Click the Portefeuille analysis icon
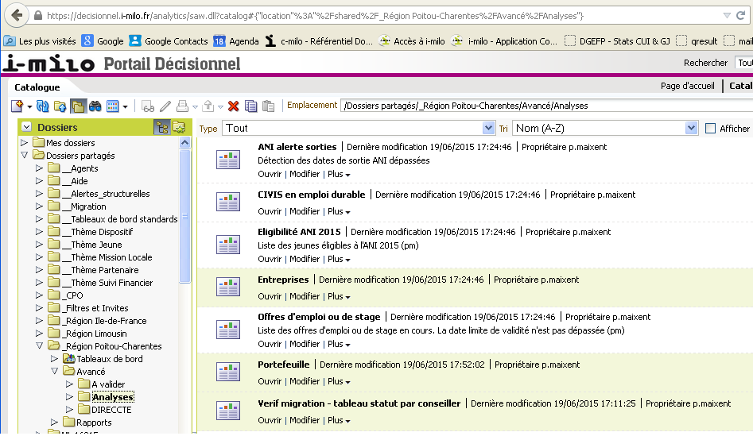The width and height of the screenshot is (753, 436). pyautogui.click(x=228, y=372)
